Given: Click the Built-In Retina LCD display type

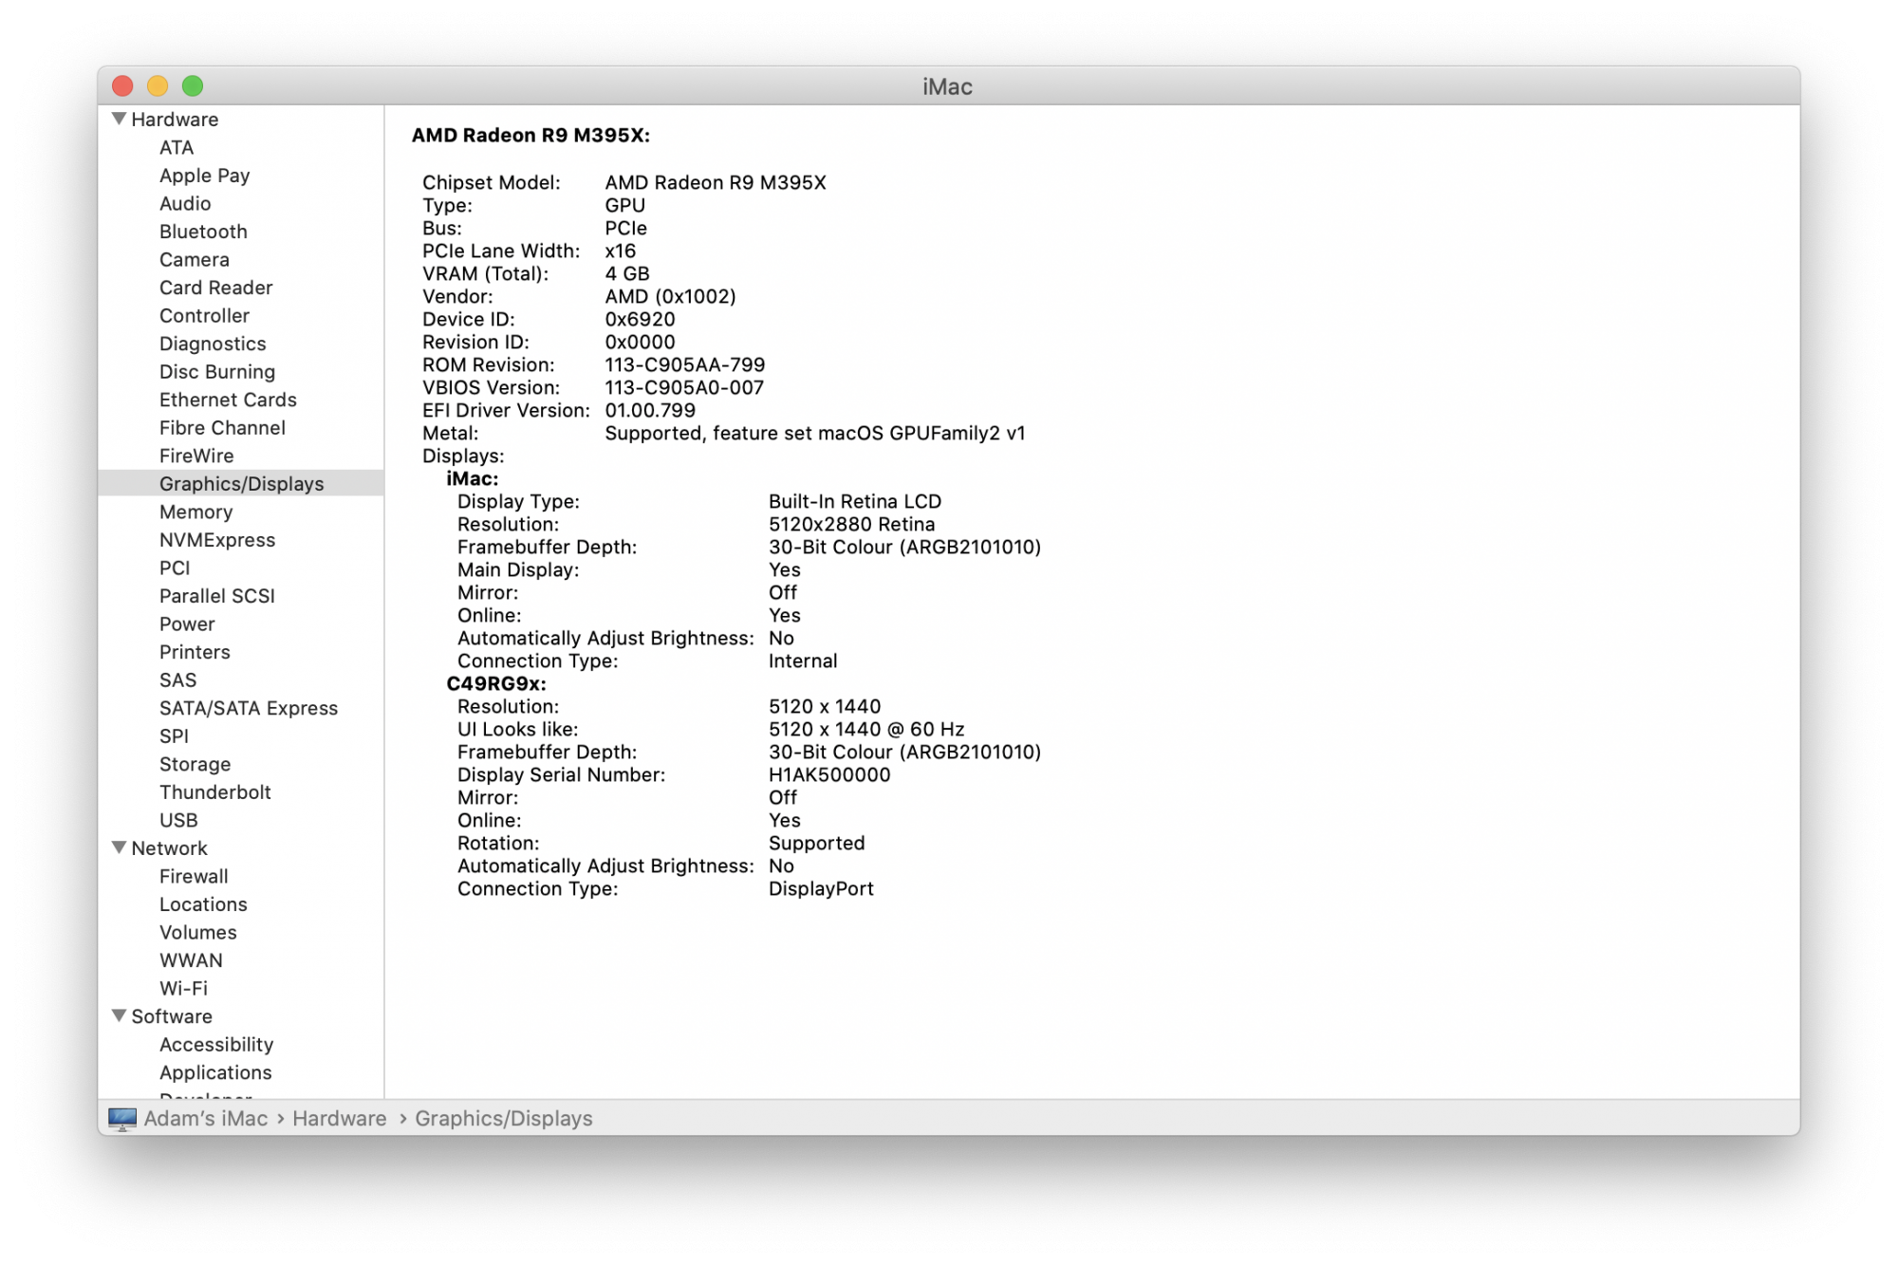Looking at the screenshot, I should [x=855, y=501].
